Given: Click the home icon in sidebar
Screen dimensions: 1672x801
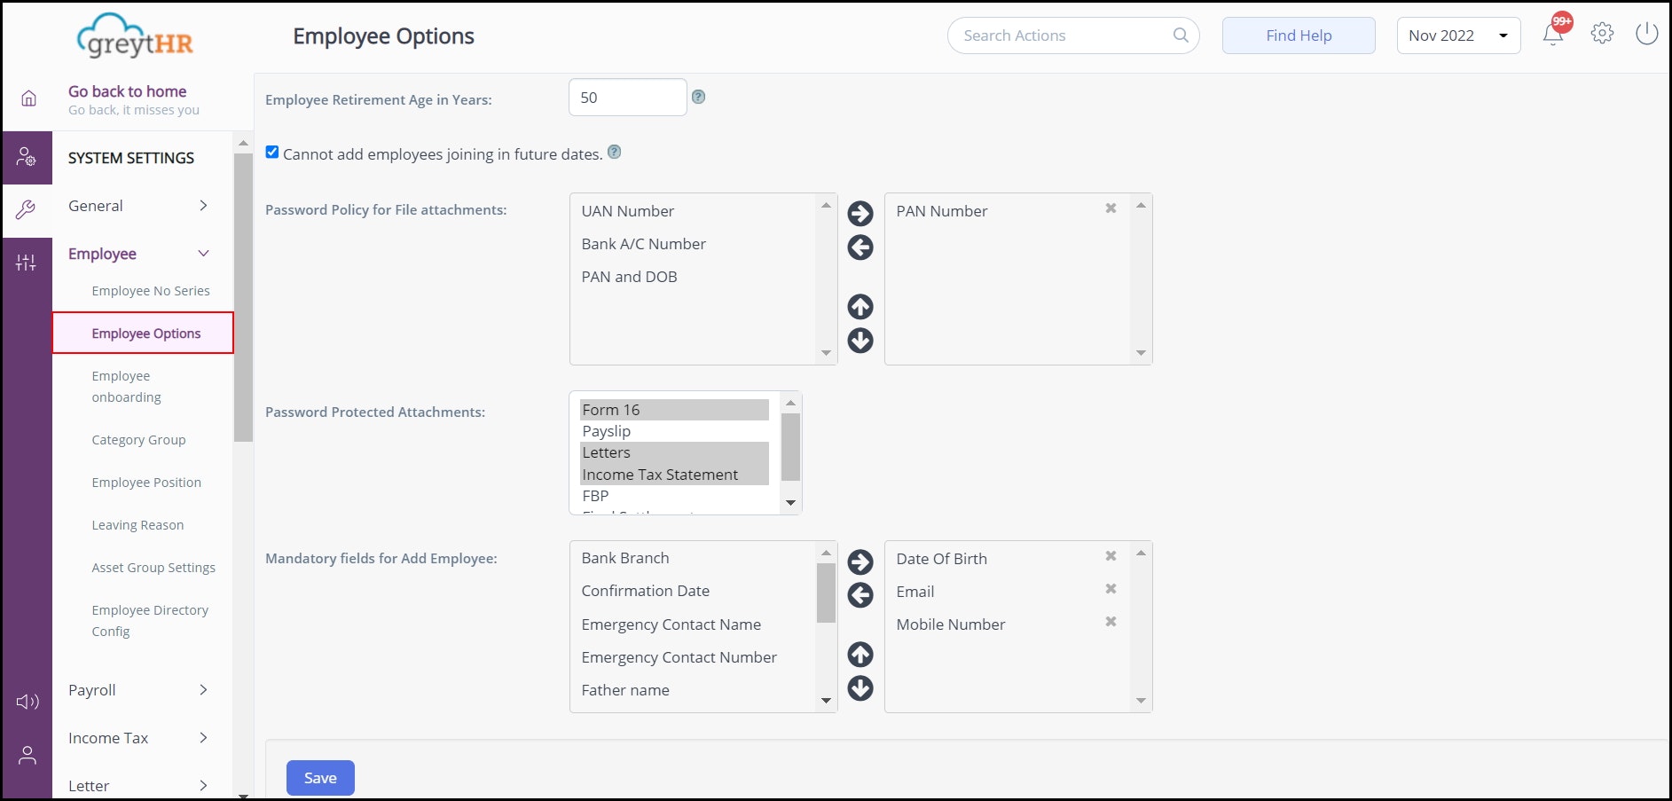Looking at the screenshot, I should point(28,98).
